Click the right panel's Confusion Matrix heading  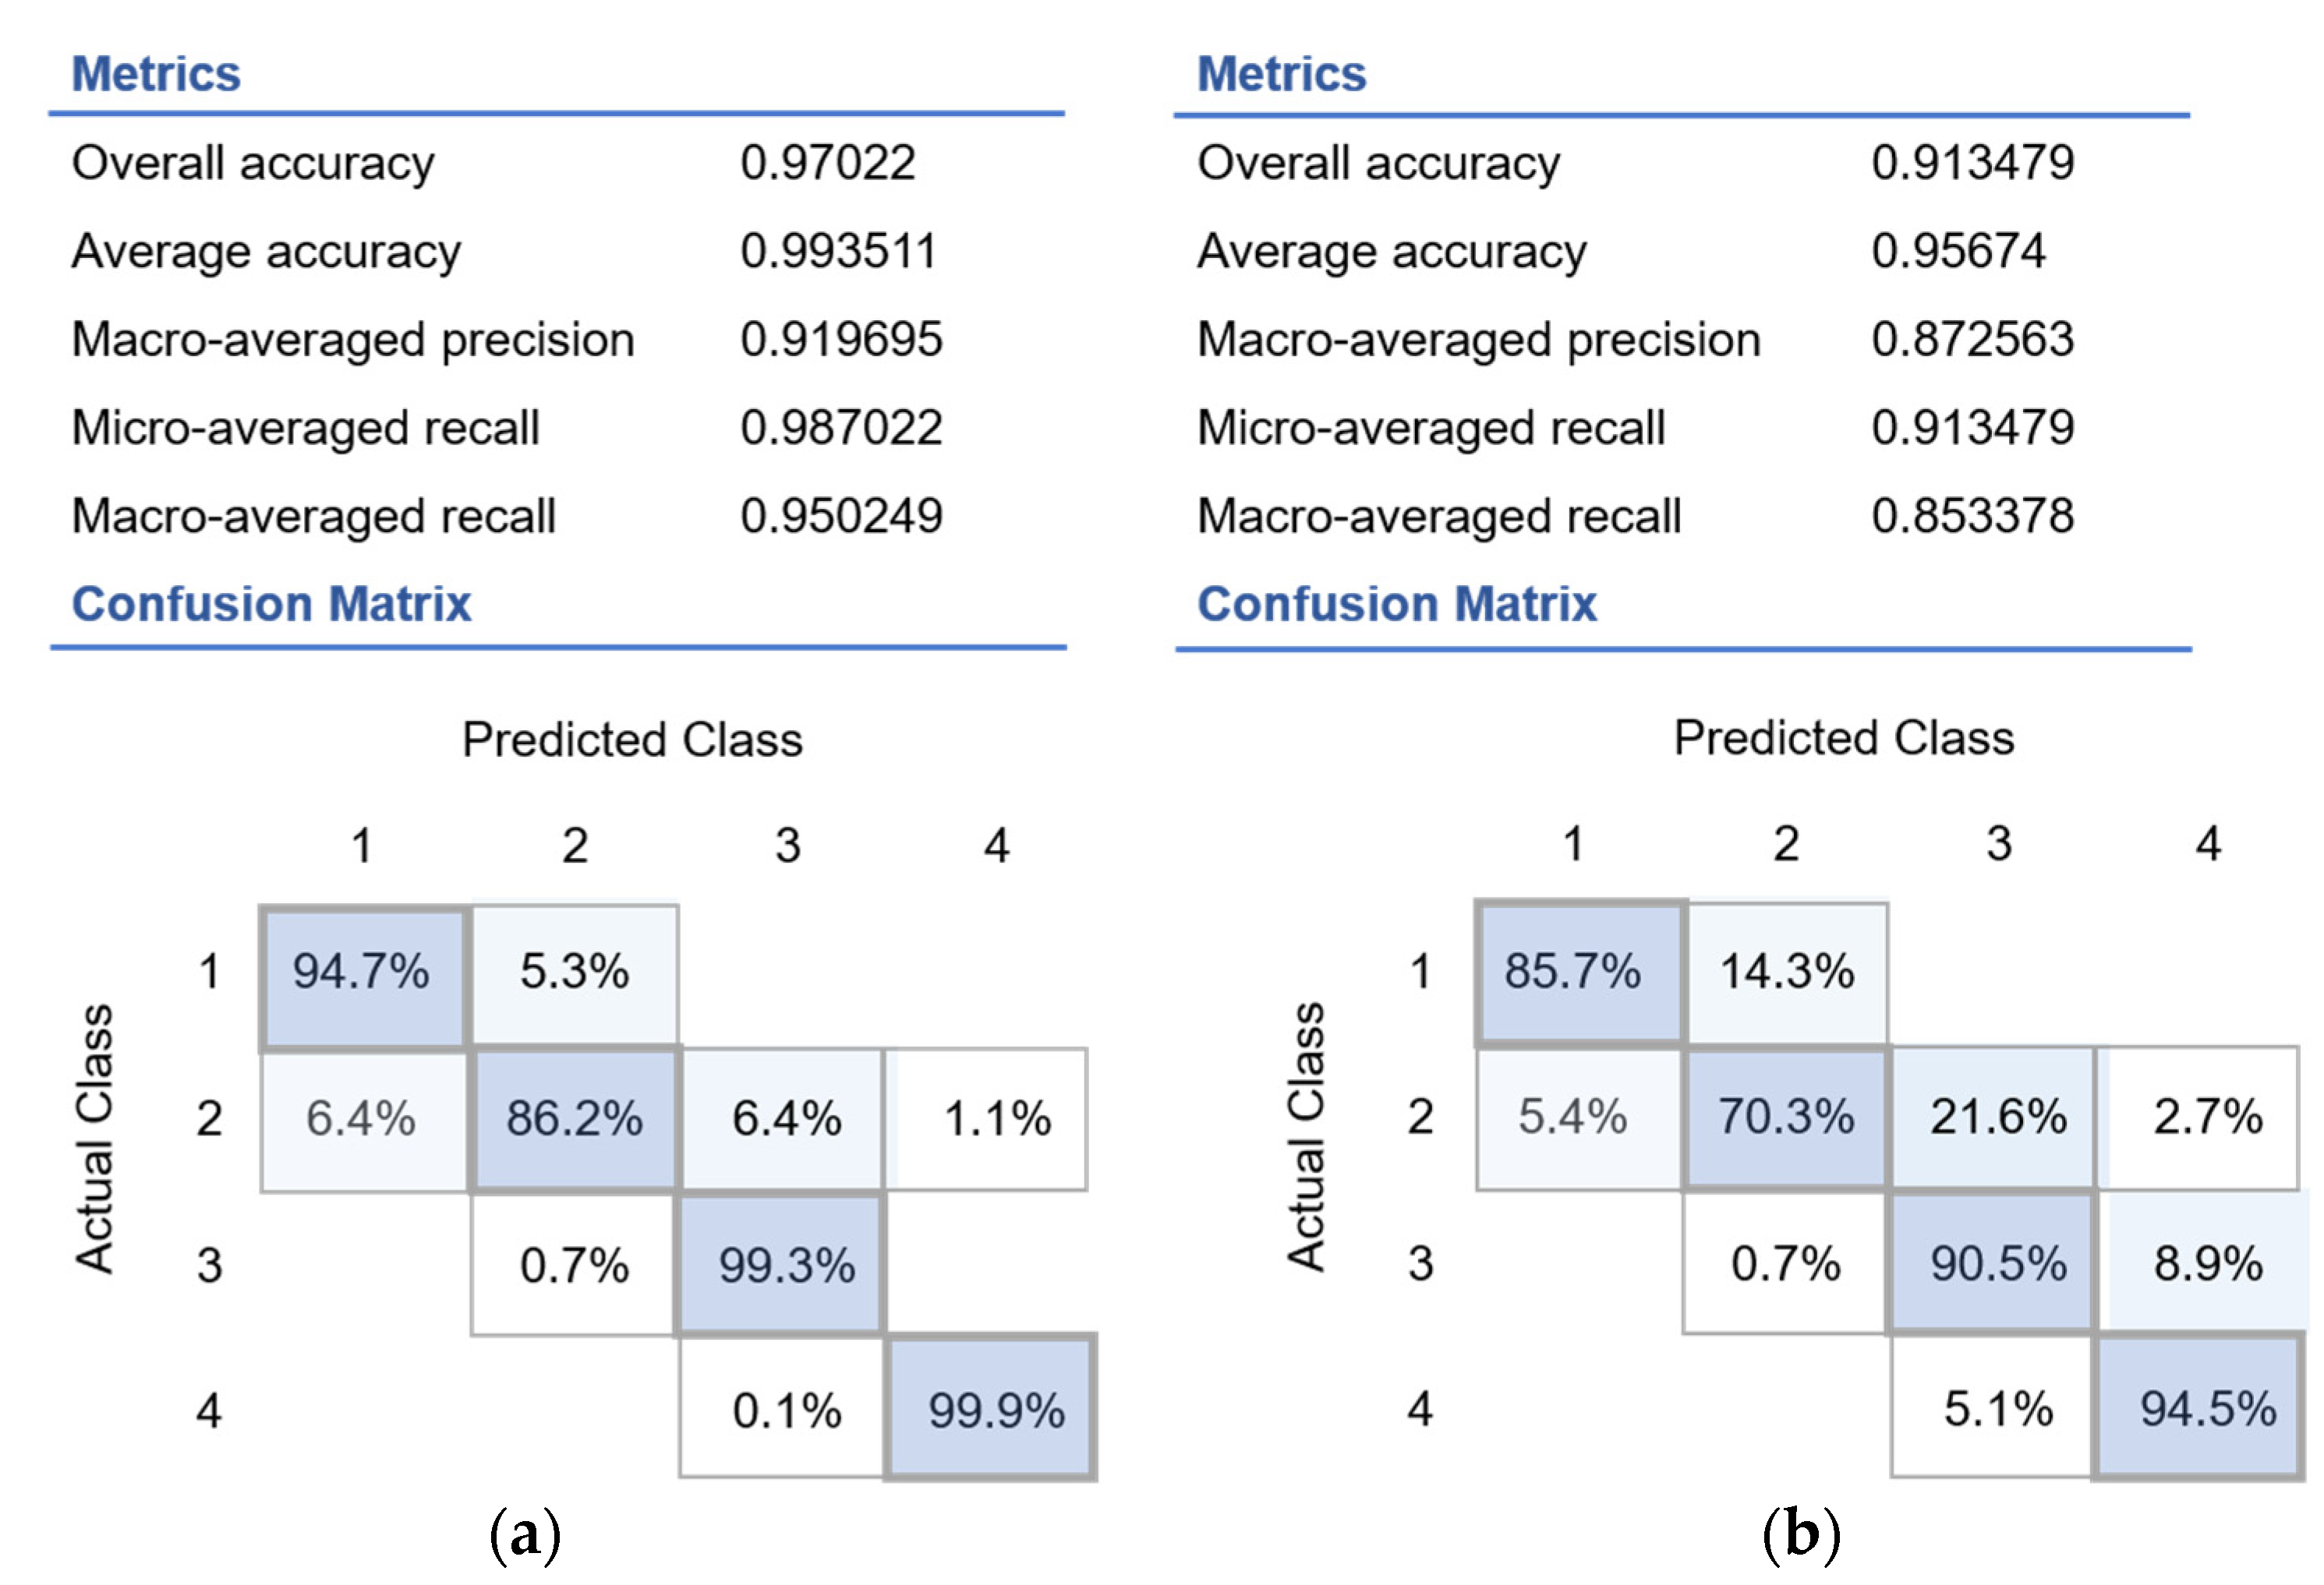tap(1397, 604)
